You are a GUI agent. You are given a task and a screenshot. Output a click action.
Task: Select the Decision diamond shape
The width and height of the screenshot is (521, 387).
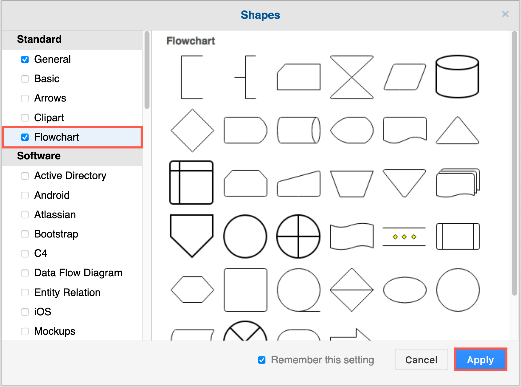click(x=192, y=130)
